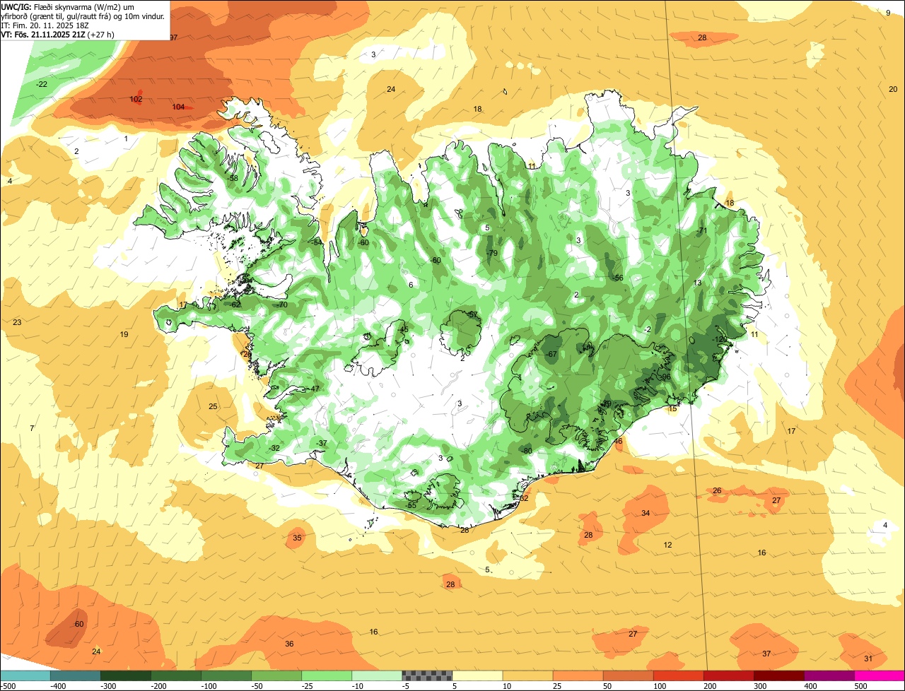
Task: Click the legend swatch between 400 and 500
Action: point(829,675)
